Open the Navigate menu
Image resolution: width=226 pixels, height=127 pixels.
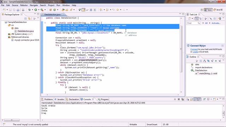pos(34,5)
